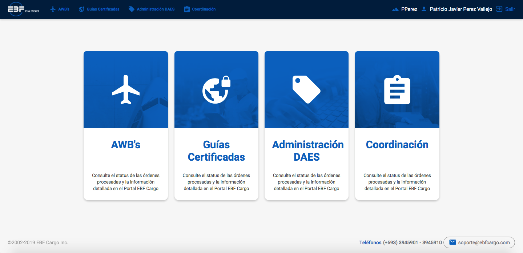Click the envelope icon in the footer
Viewport: 523px width, 253px height.
click(x=452, y=242)
